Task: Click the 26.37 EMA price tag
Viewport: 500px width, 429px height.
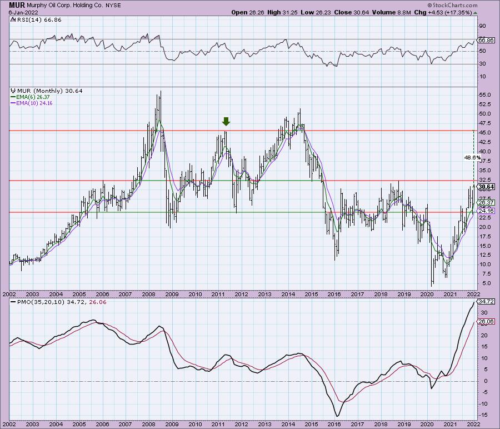Action: click(486, 202)
